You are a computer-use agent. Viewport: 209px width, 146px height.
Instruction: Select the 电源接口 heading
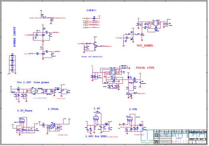click(x=91, y=10)
